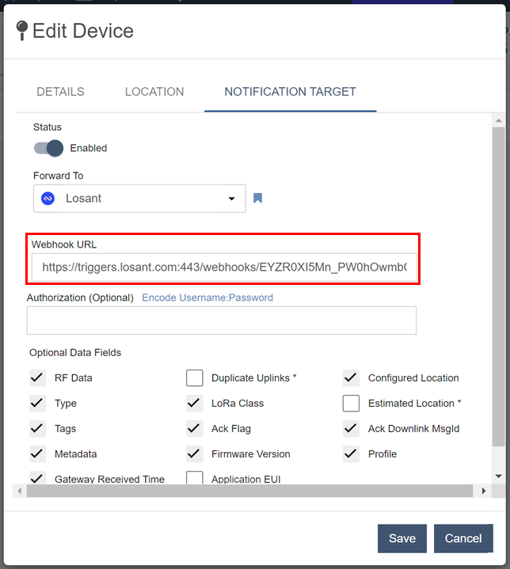
Task: Click the Authorization input field
Action: point(222,321)
